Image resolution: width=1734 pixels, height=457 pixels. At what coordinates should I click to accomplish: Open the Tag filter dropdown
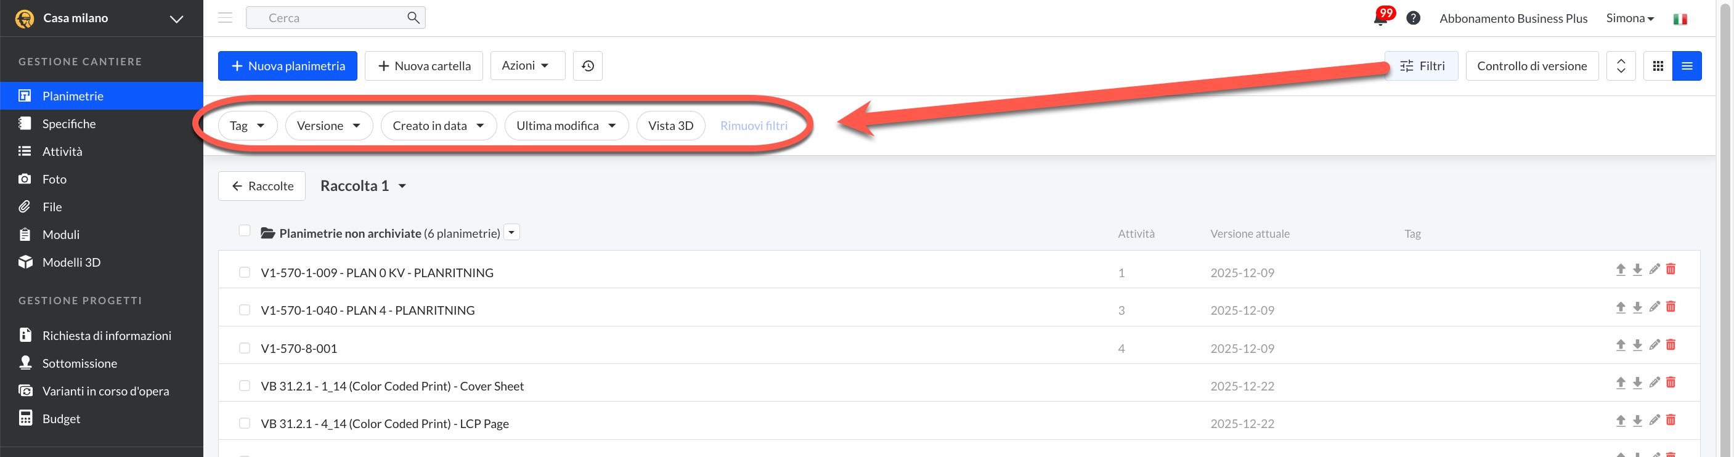tap(247, 126)
